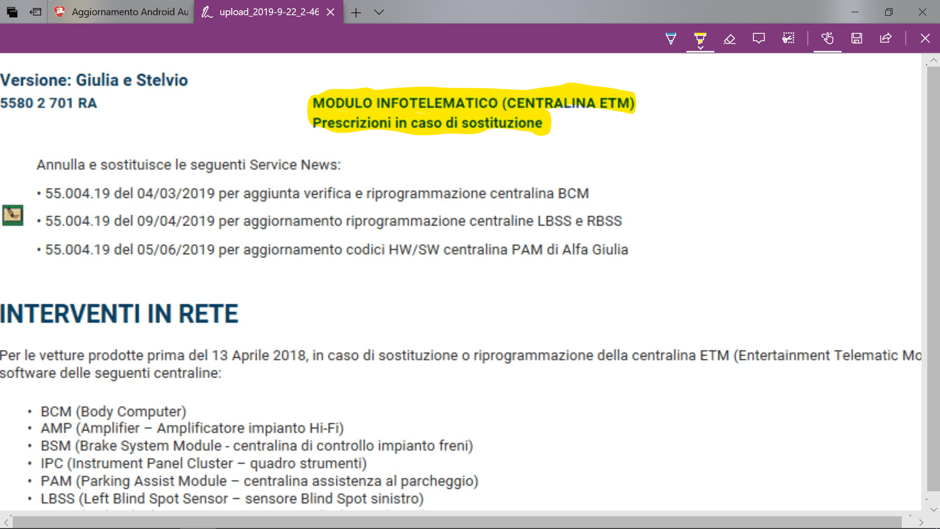Open the Highlighter options chevron
This screenshot has height=529, width=940.
click(x=700, y=48)
